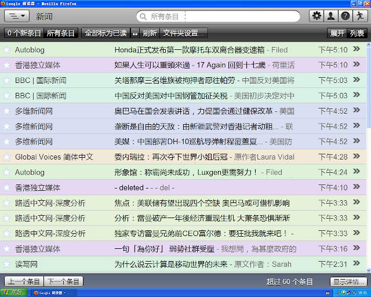Open the navigation menu dropdown button
The image size is (371, 297).
(17, 16)
